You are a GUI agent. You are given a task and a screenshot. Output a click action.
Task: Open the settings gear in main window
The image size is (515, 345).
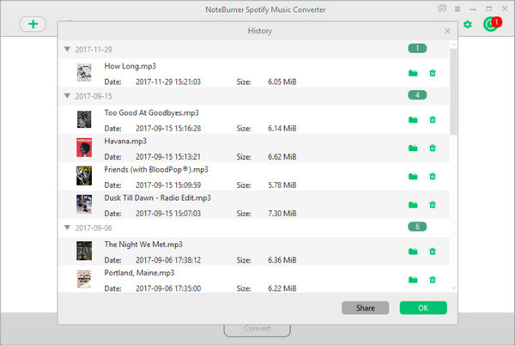pos(468,24)
